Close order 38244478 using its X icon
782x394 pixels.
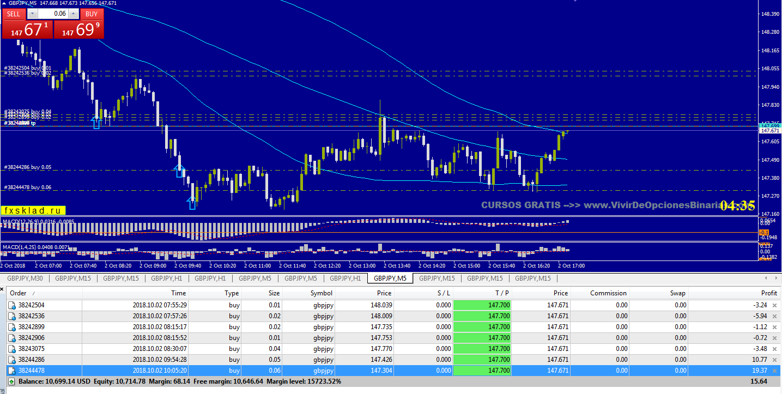pos(774,371)
